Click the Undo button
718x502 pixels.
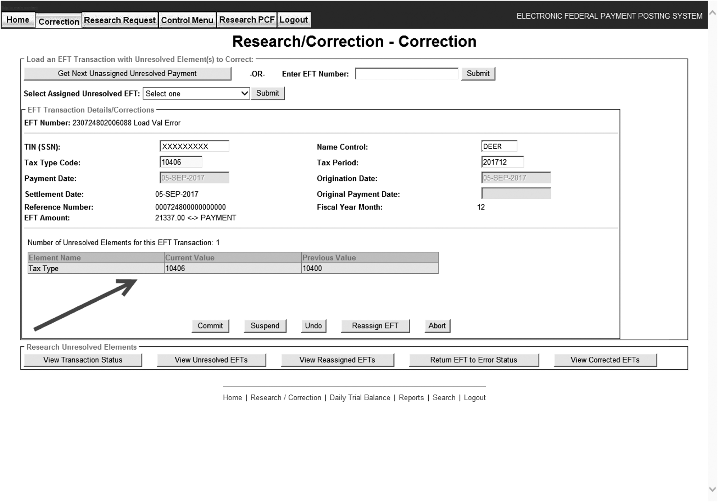pos(313,326)
